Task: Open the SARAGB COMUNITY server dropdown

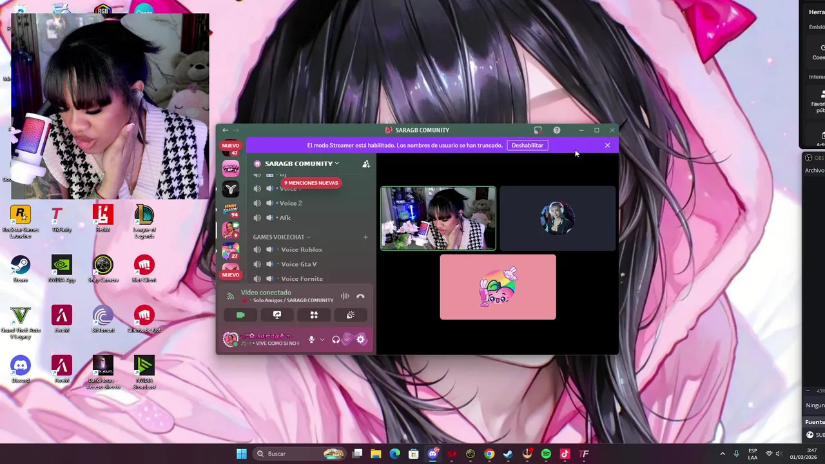Action: click(302, 164)
